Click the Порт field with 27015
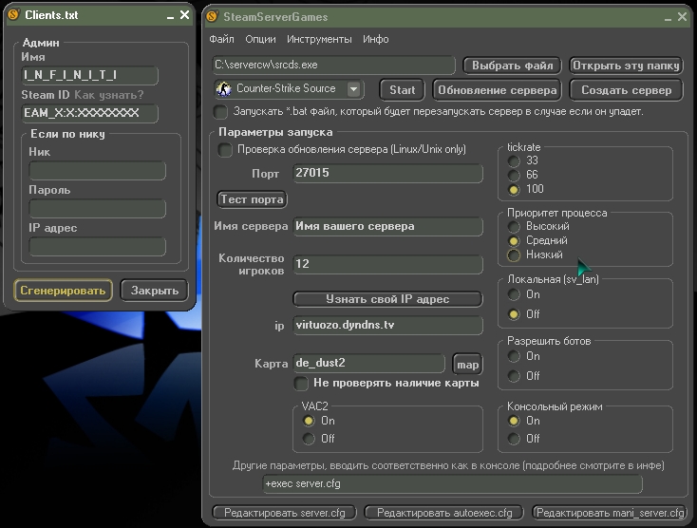 pyautogui.click(x=387, y=173)
